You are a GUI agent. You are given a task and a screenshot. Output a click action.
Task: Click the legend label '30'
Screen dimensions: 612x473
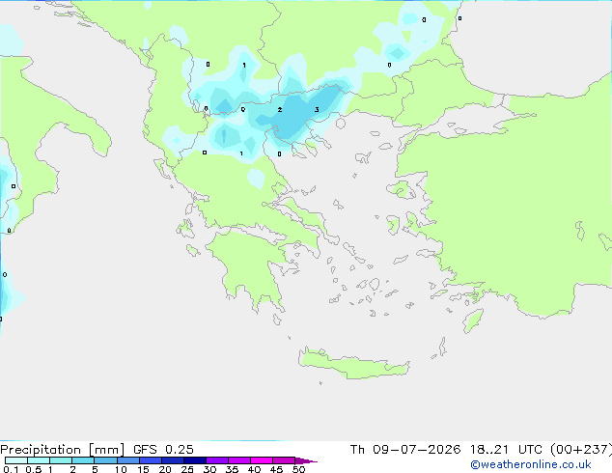209,469
